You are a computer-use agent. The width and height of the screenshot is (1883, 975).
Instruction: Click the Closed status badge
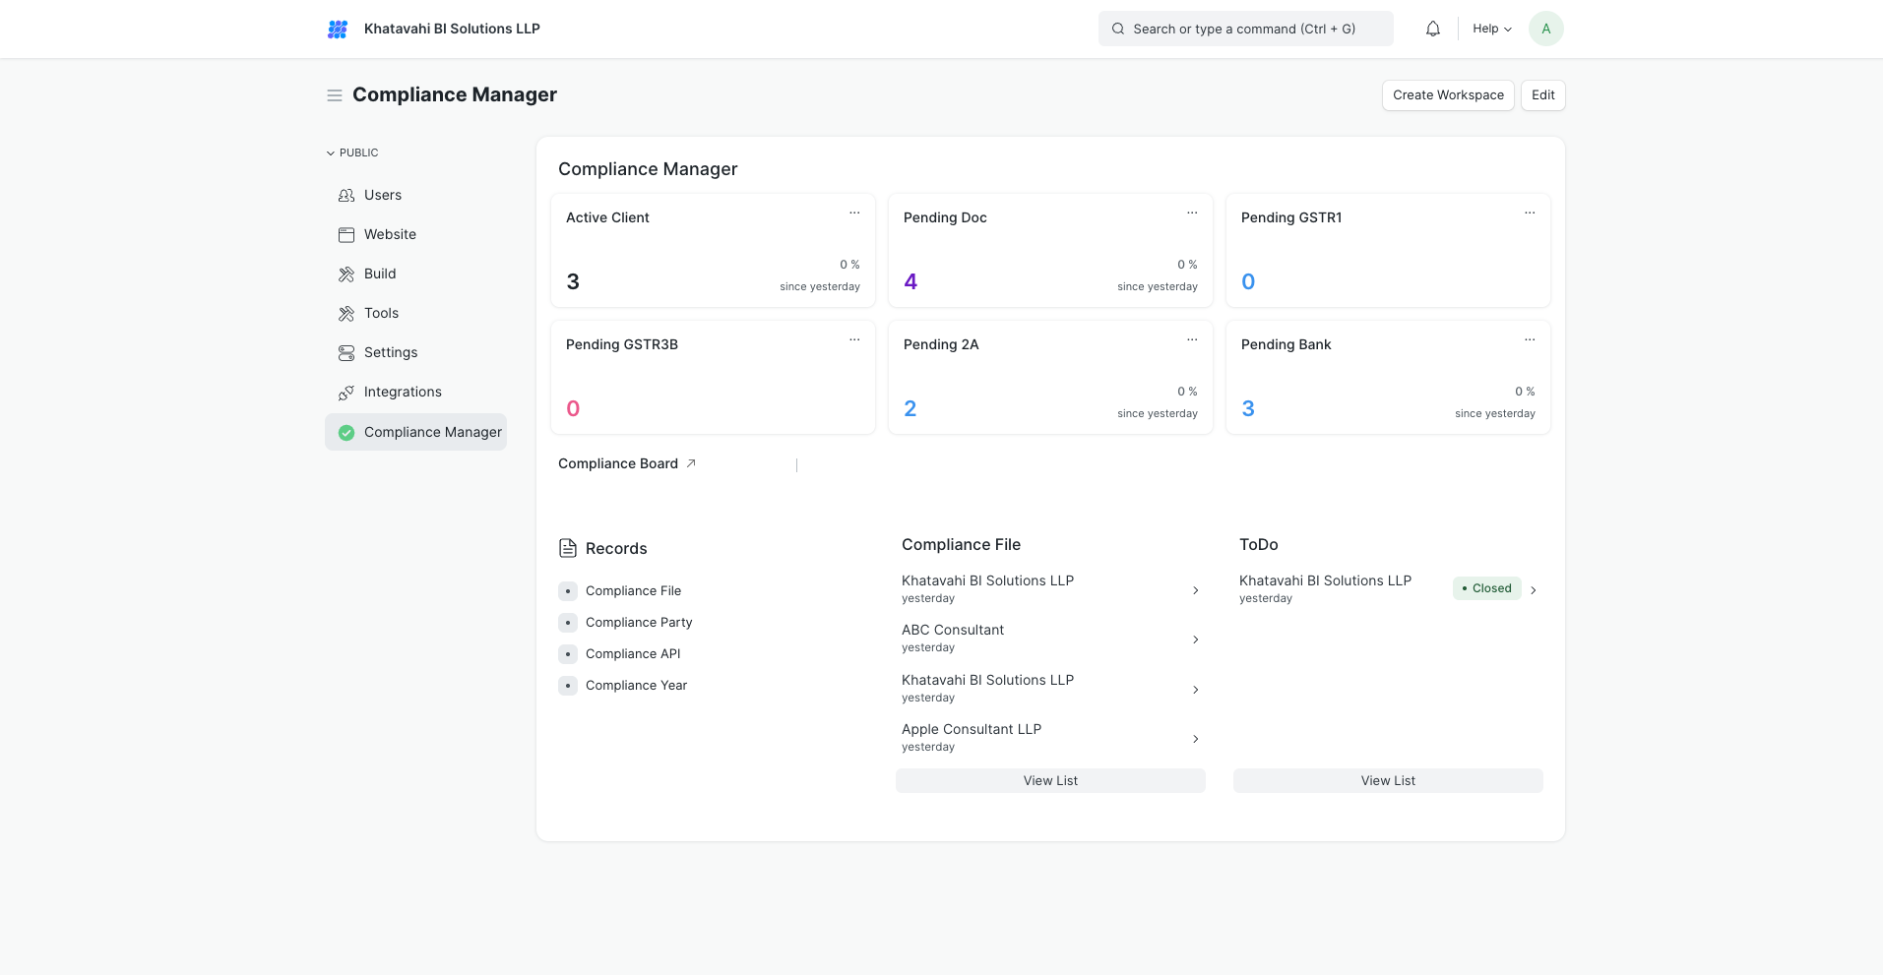coord(1486,588)
